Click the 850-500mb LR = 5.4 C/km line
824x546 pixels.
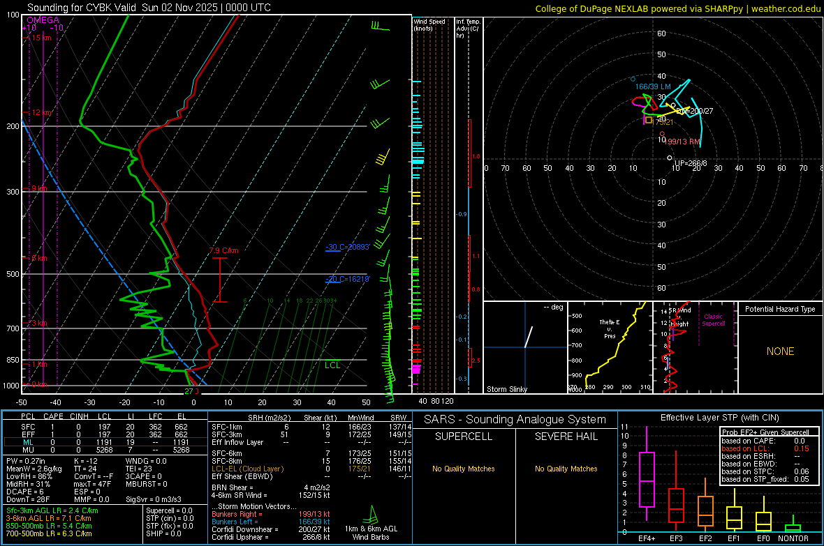[49, 526]
